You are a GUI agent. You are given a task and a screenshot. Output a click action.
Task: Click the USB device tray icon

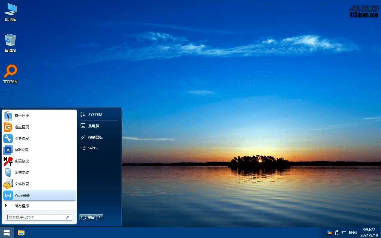pos(337,233)
